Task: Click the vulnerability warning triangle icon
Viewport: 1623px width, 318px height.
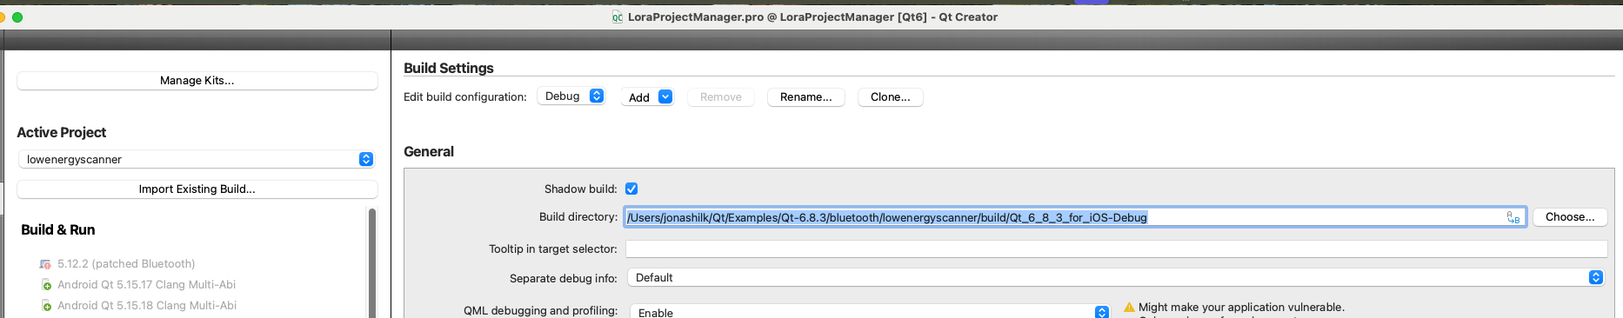Action: pos(1129,307)
